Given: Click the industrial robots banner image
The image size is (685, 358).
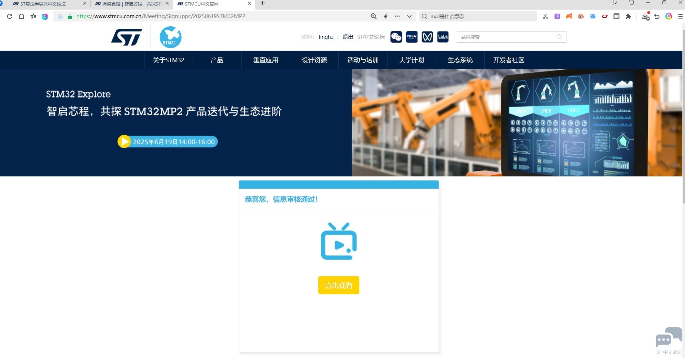Looking at the screenshot, I should [x=517, y=123].
